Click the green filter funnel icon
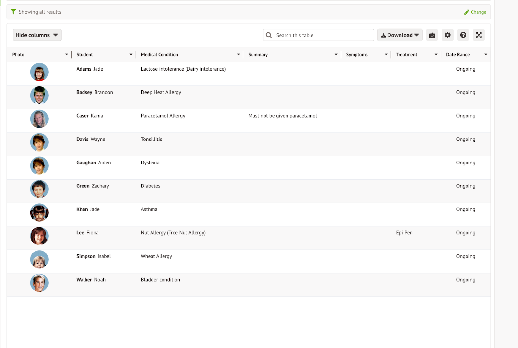 (x=13, y=12)
